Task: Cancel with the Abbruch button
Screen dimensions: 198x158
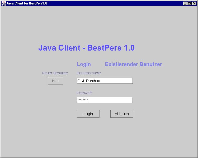Action: [122, 114]
